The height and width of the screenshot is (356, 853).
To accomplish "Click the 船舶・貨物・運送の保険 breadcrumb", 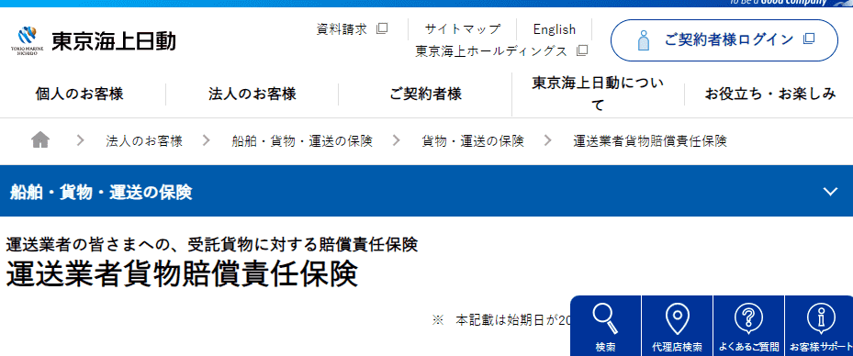I will tap(302, 141).
